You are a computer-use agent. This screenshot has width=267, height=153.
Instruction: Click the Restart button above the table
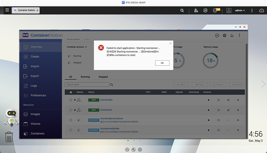[x=218, y=85]
